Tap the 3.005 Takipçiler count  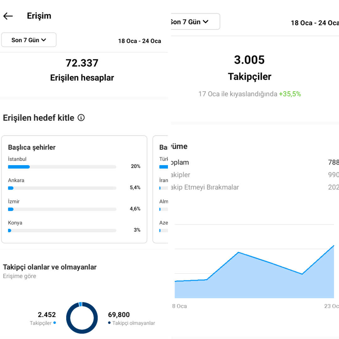(250, 68)
